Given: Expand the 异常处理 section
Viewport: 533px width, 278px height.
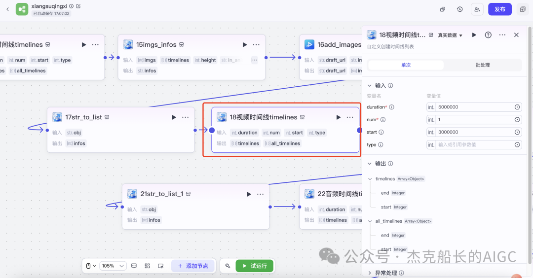Looking at the screenshot, I should click(x=370, y=273).
